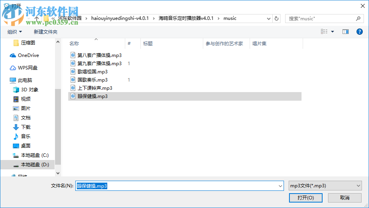Click mp3 icon of 国歌奏乐.mp3
The width and height of the screenshot is (369, 208).
73,80
